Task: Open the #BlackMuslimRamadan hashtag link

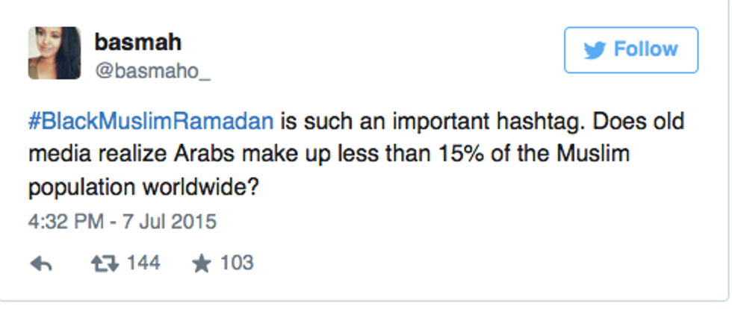Action: 152,122
